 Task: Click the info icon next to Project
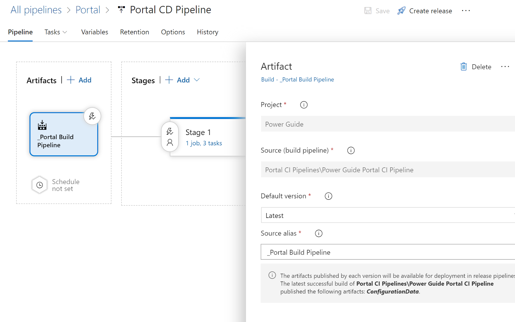point(304,105)
